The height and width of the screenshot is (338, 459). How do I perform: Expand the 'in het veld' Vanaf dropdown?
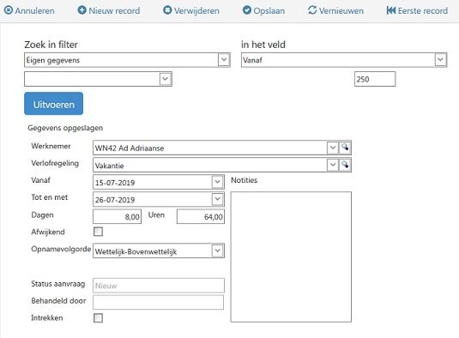(441, 60)
